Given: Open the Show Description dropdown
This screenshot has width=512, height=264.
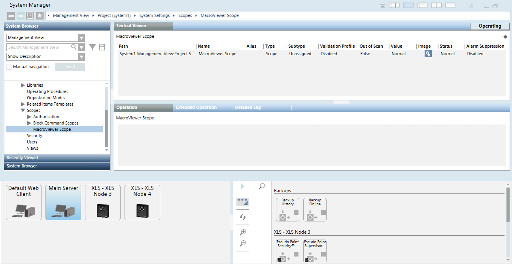Looking at the screenshot, I should pyautogui.click(x=81, y=56).
